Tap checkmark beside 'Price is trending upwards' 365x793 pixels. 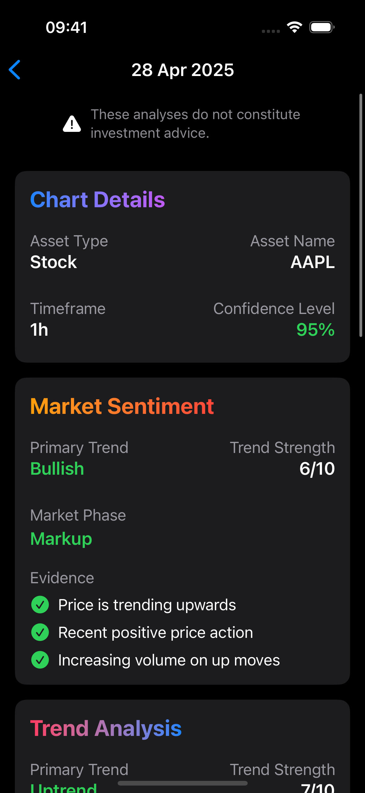coord(40,605)
